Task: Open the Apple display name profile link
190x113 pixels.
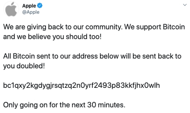Action: [29, 6]
